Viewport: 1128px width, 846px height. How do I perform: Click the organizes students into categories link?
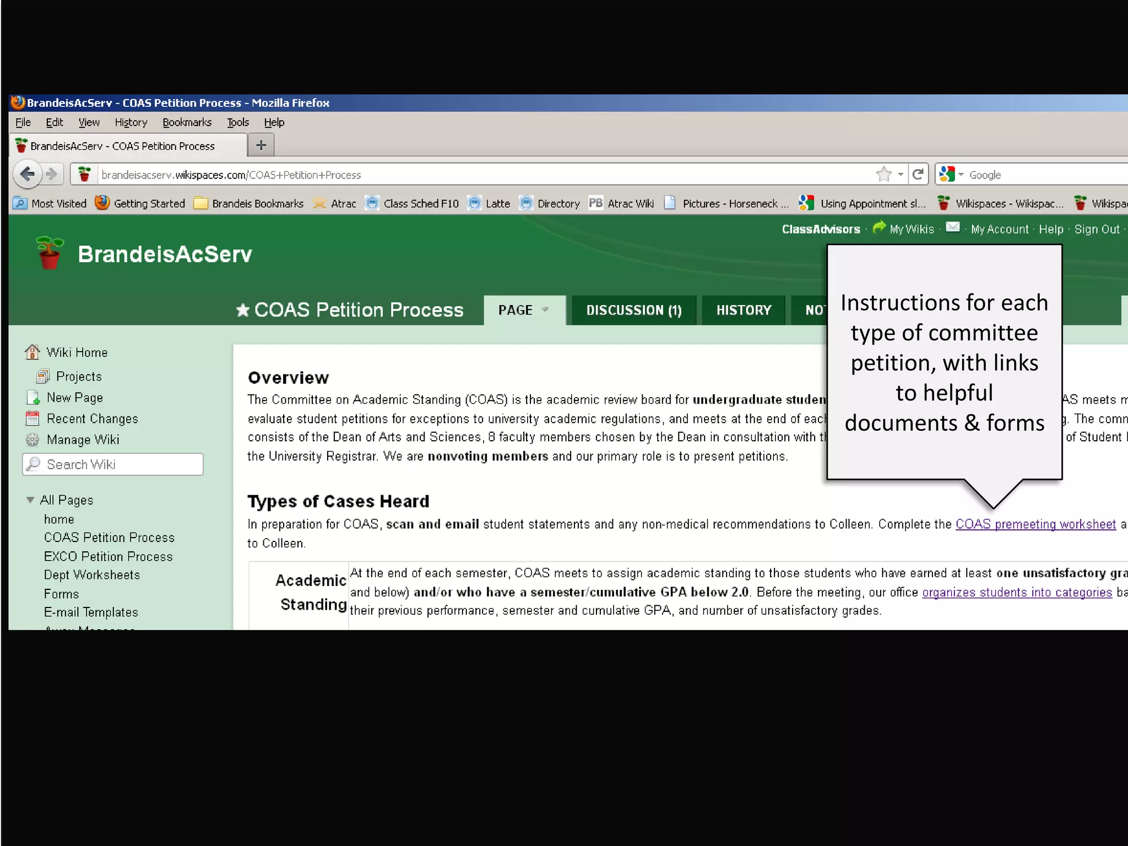point(1017,592)
